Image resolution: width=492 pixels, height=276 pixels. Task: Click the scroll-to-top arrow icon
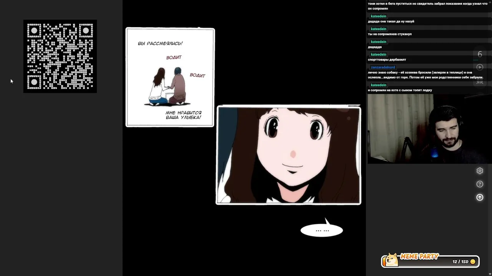click(x=480, y=197)
